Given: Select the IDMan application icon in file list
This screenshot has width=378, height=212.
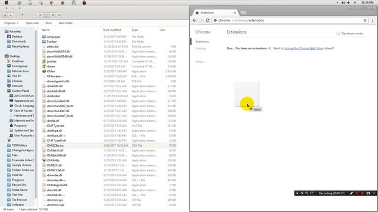Looking at the screenshot, I should [44, 71].
